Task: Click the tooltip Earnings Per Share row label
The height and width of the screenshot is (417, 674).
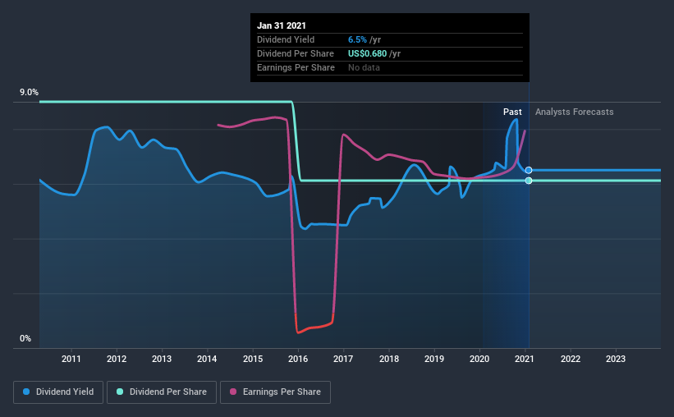Action: [x=296, y=67]
